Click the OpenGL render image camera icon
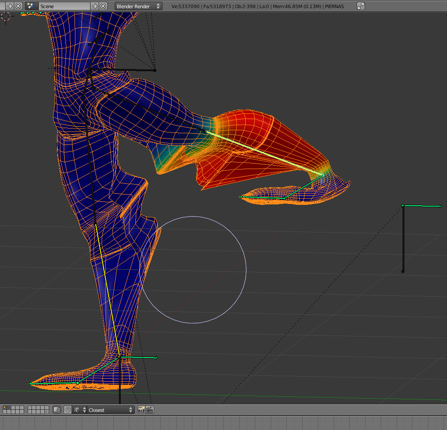447x430 pixels. (x=141, y=410)
